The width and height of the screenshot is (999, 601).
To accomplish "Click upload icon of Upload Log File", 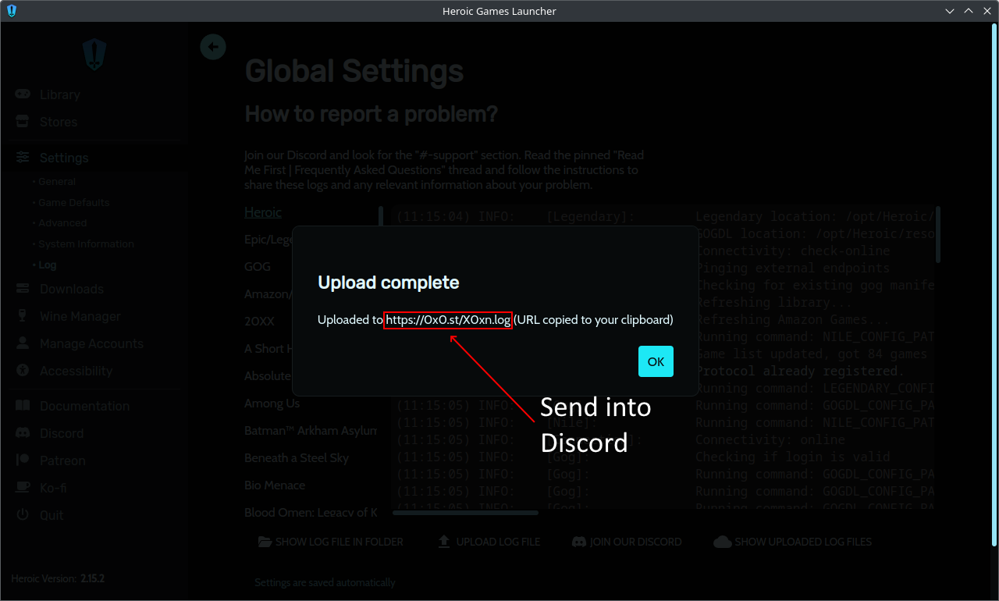I will tap(444, 542).
